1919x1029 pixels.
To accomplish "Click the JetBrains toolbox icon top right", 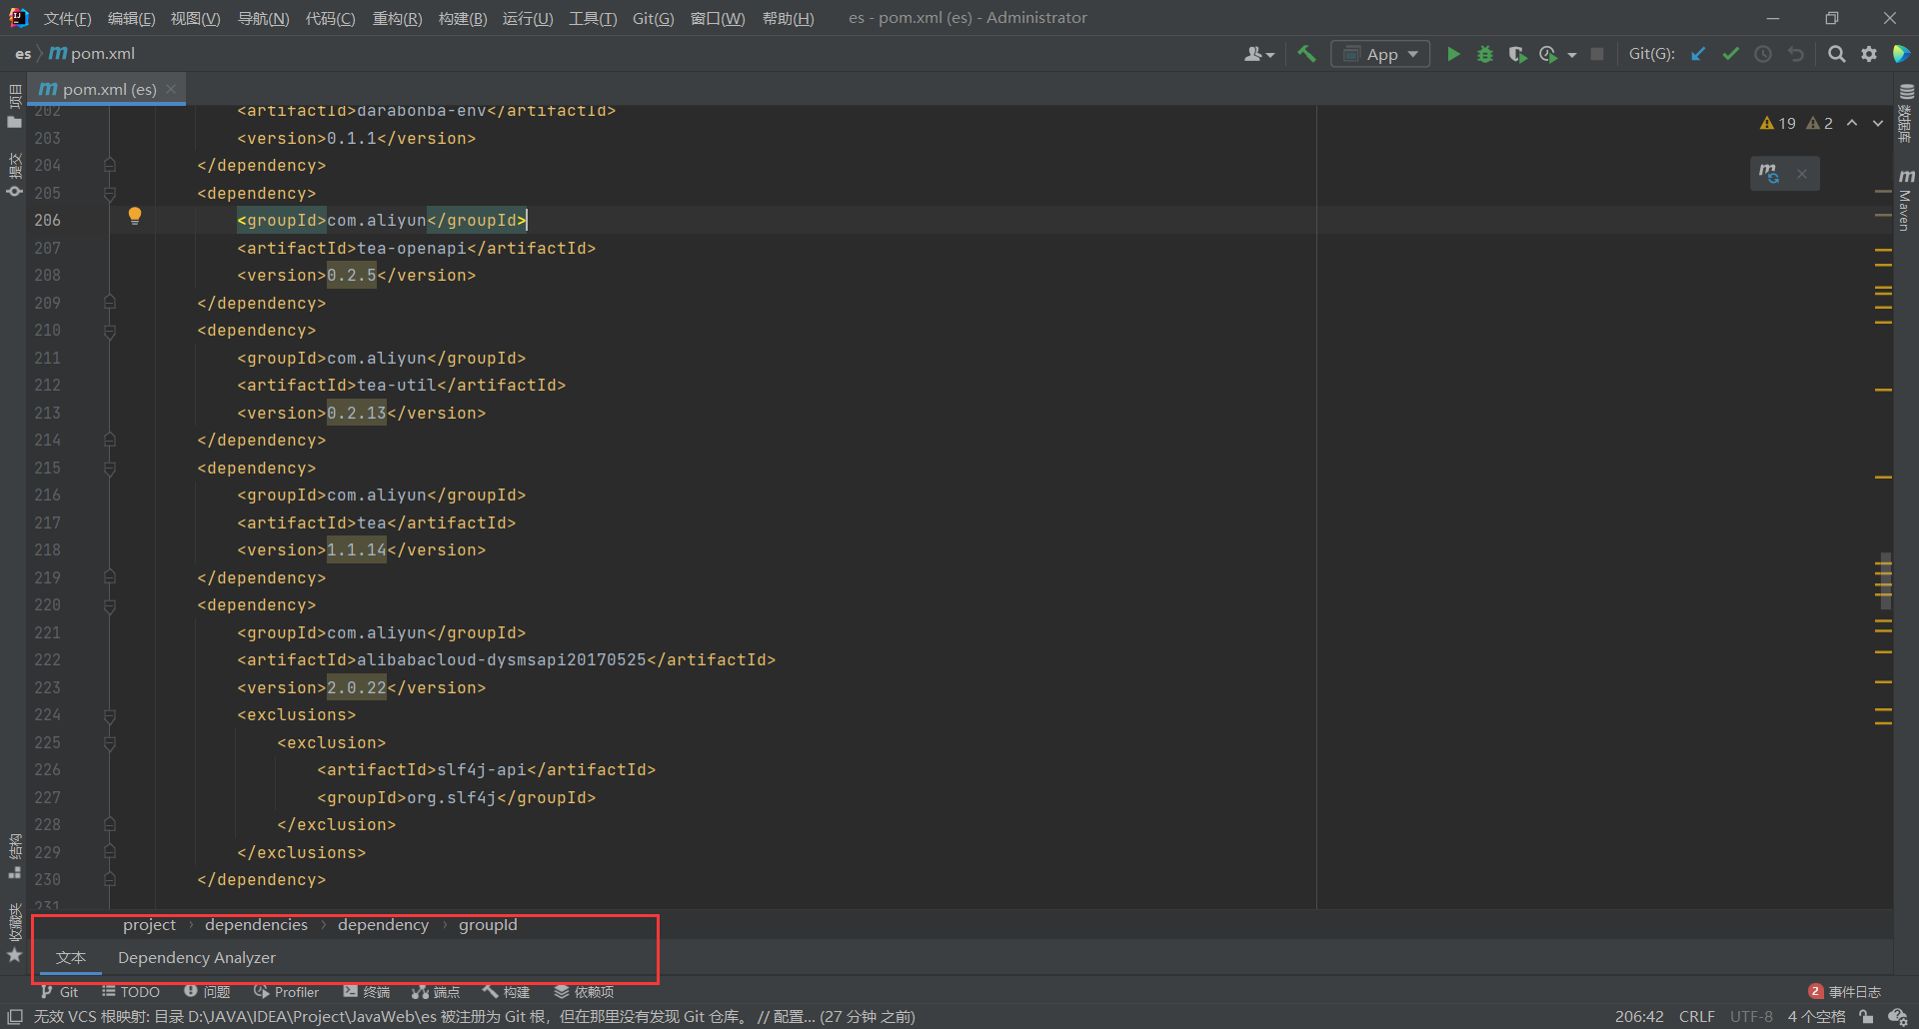I will coord(1901,54).
